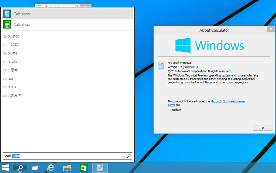276x173 pixels.
Task: Open Task View from the taskbar
Action: (x=35, y=168)
